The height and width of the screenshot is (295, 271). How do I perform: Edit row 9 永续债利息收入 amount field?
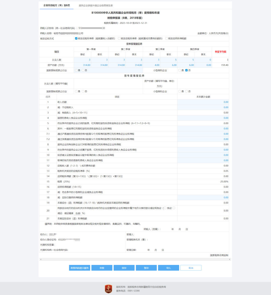point(203,150)
